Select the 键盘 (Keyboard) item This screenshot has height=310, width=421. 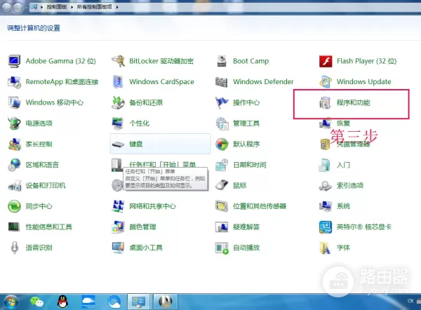[x=135, y=144]
